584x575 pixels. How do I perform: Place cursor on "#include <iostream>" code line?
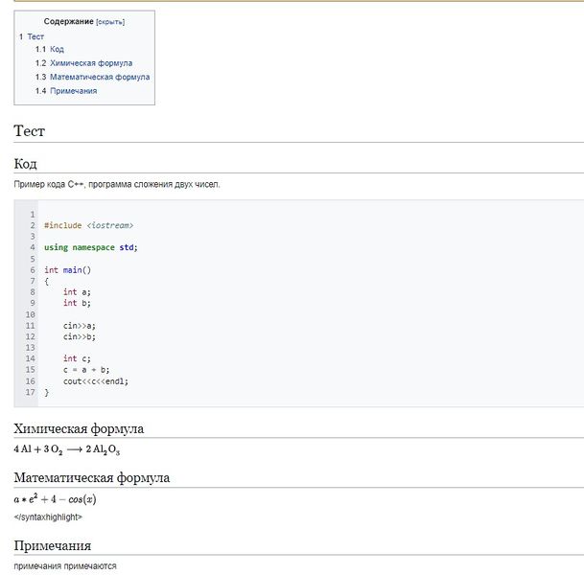point(88,225)
